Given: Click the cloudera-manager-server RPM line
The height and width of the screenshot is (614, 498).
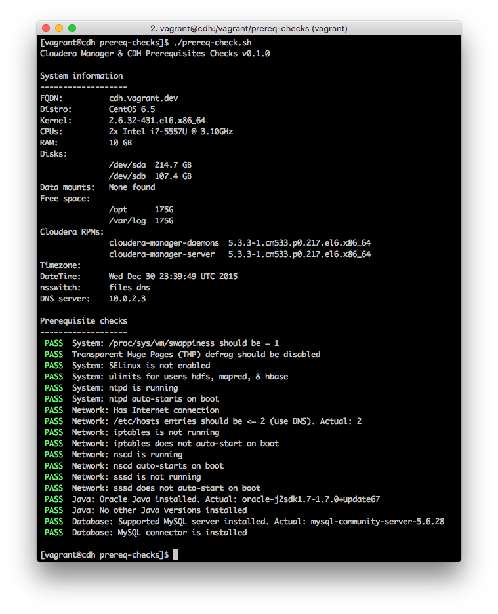Looking at the screenshot, I should point(239,254).
